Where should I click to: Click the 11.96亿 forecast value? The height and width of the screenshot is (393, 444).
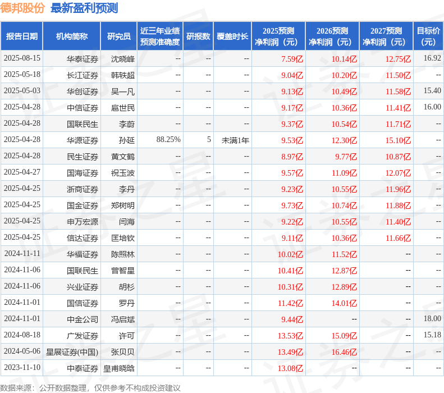point(398,189)
